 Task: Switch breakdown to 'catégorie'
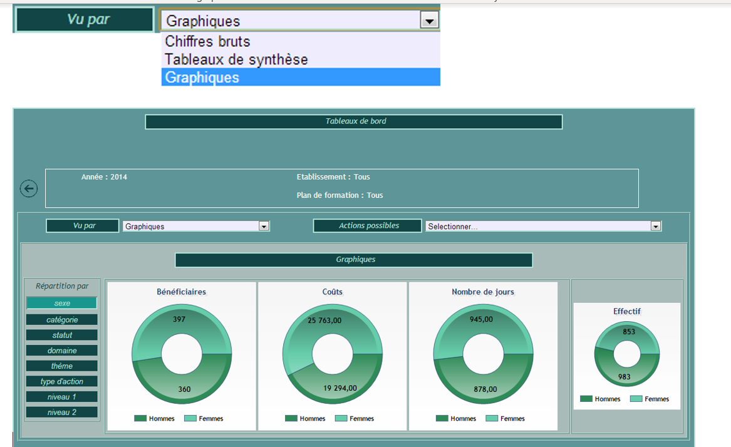tap(62, 320)
